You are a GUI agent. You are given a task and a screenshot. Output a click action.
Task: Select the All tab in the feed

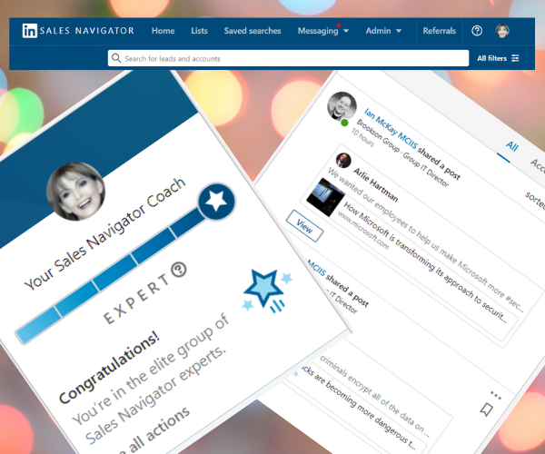[x=512, y=146]
